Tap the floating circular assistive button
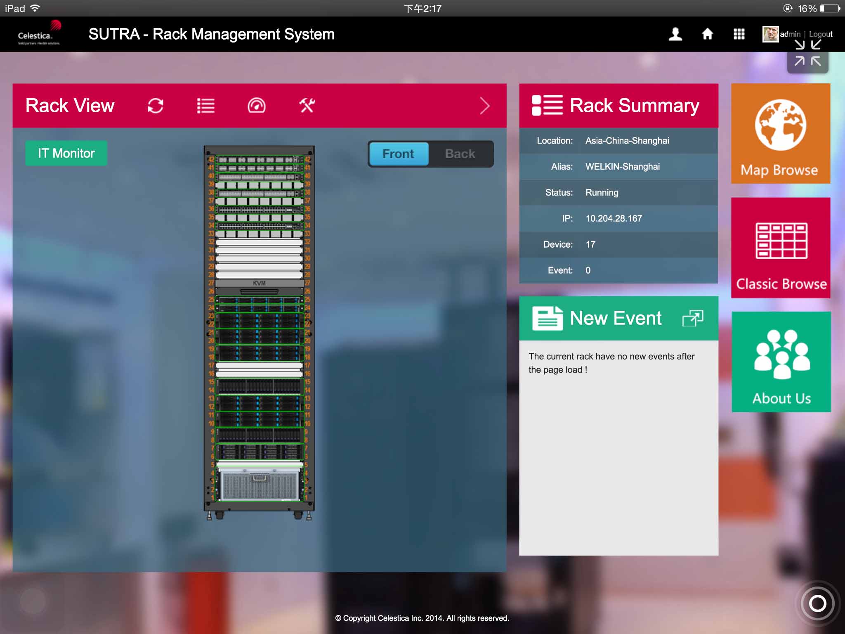Screen dimensions: 845x634 click(818, 603)
